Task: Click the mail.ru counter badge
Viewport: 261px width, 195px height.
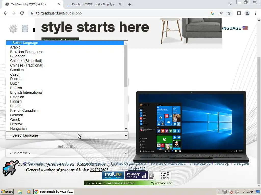Action: pyautogui.click(x=113, y=175)
